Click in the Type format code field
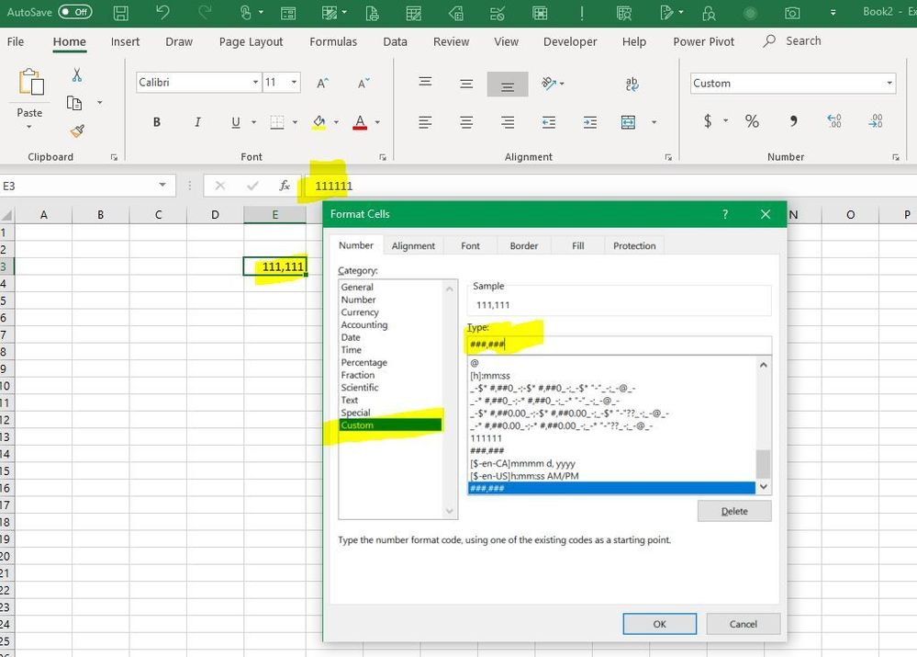917x657 pixels. click(620, 345)
